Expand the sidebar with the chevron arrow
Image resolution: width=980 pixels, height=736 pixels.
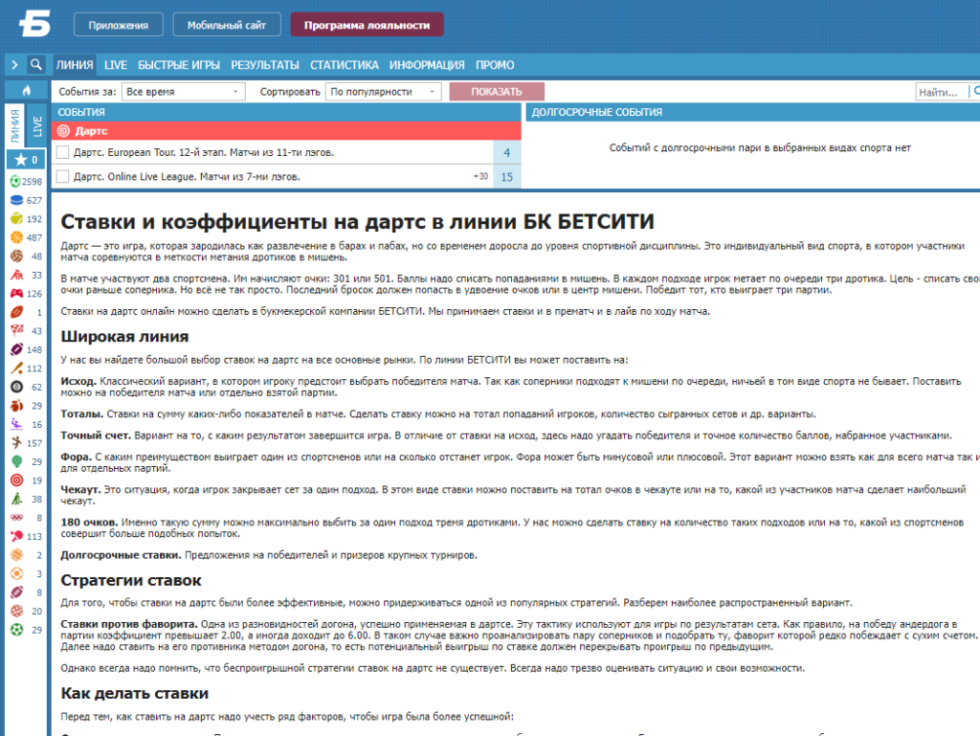14,64
